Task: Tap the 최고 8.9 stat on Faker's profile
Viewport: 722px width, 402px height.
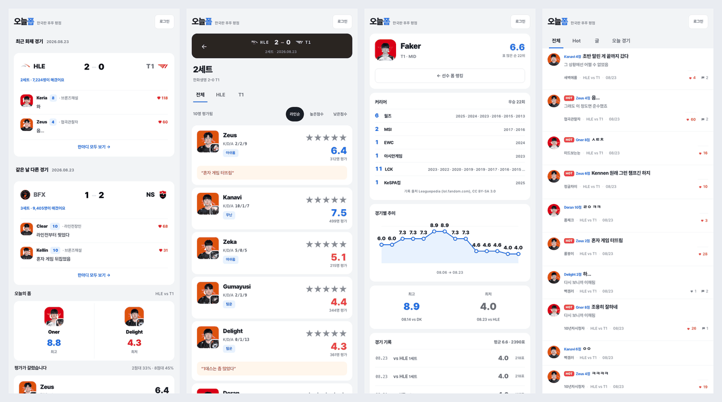Action: [x=412, y=307]
